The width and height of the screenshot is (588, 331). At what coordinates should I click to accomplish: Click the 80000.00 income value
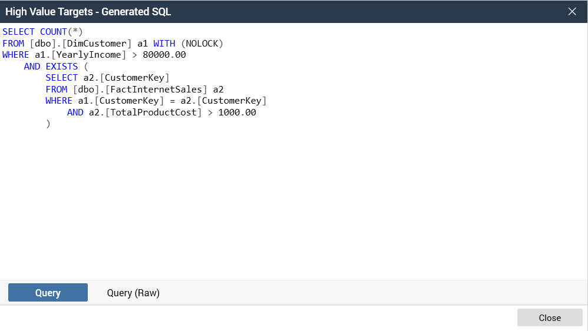click(164, 55)
